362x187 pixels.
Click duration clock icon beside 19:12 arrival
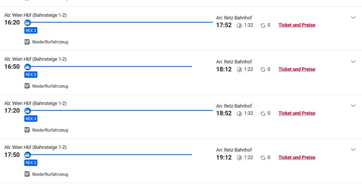[x=239, y=158]
